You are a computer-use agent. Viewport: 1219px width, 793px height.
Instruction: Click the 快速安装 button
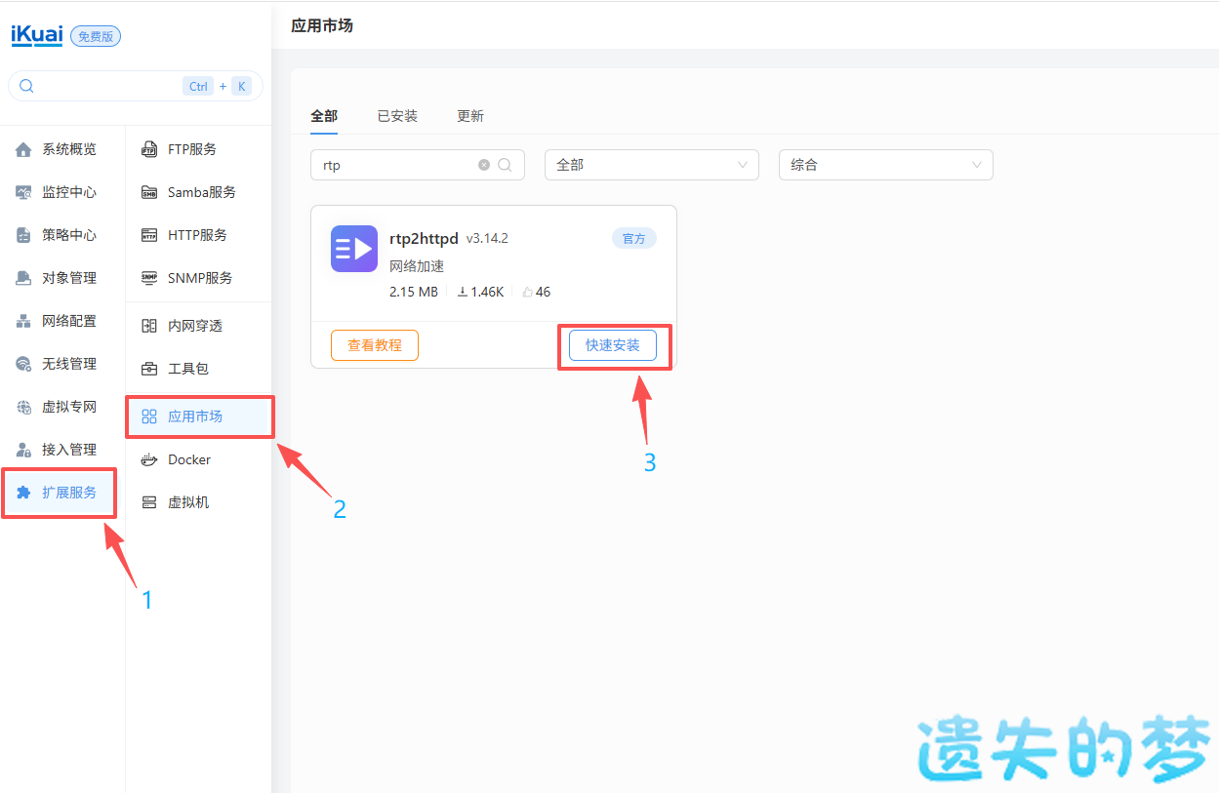point(613,345)
